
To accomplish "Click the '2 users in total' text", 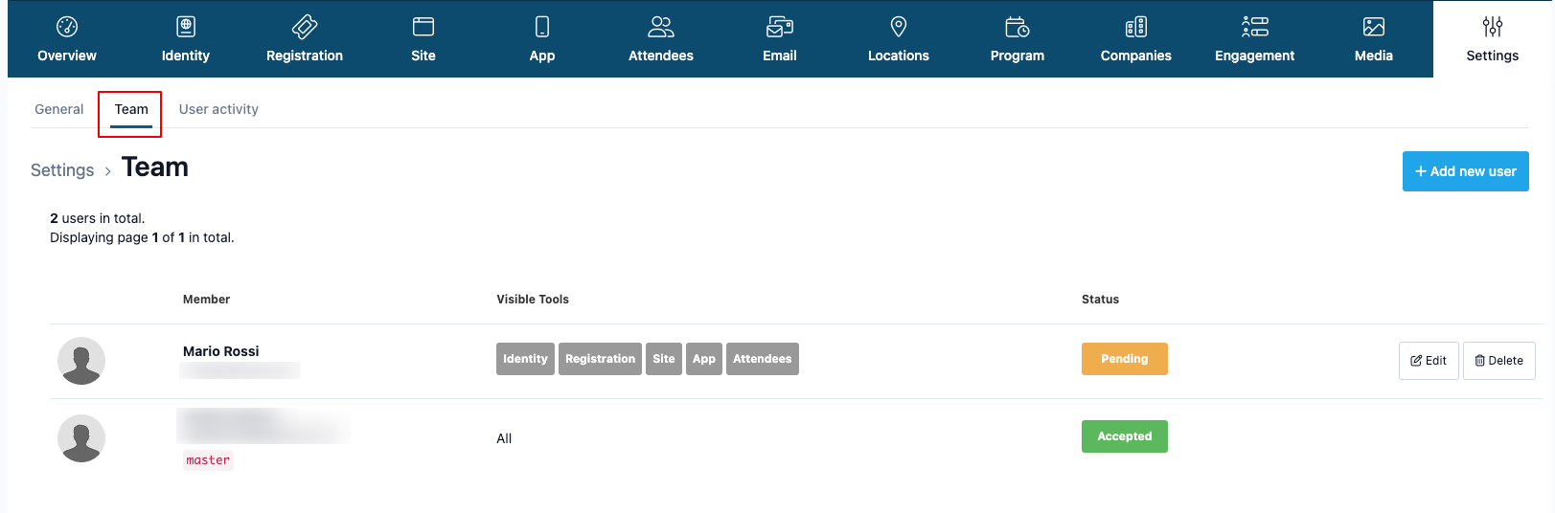I will click(98, 218).
